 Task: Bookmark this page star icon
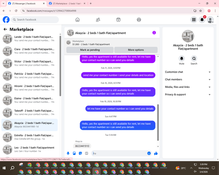201,11
